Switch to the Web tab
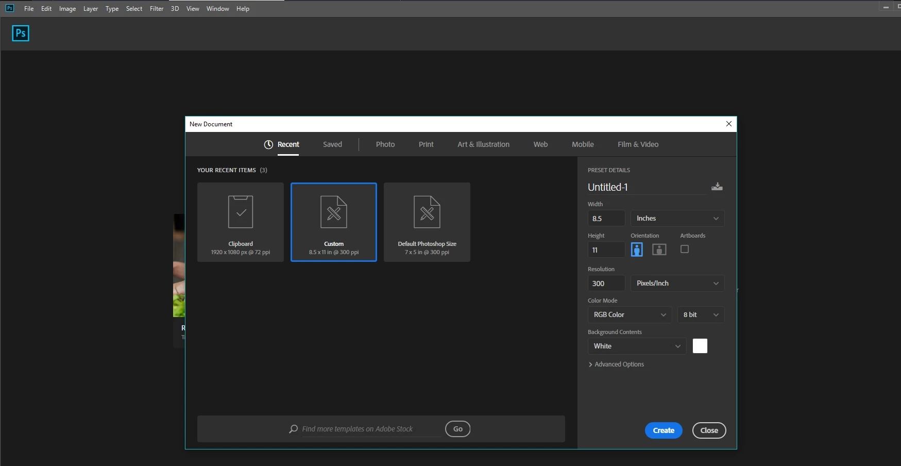Viewport: 901px width, 466px height. (x=540, y=145)
